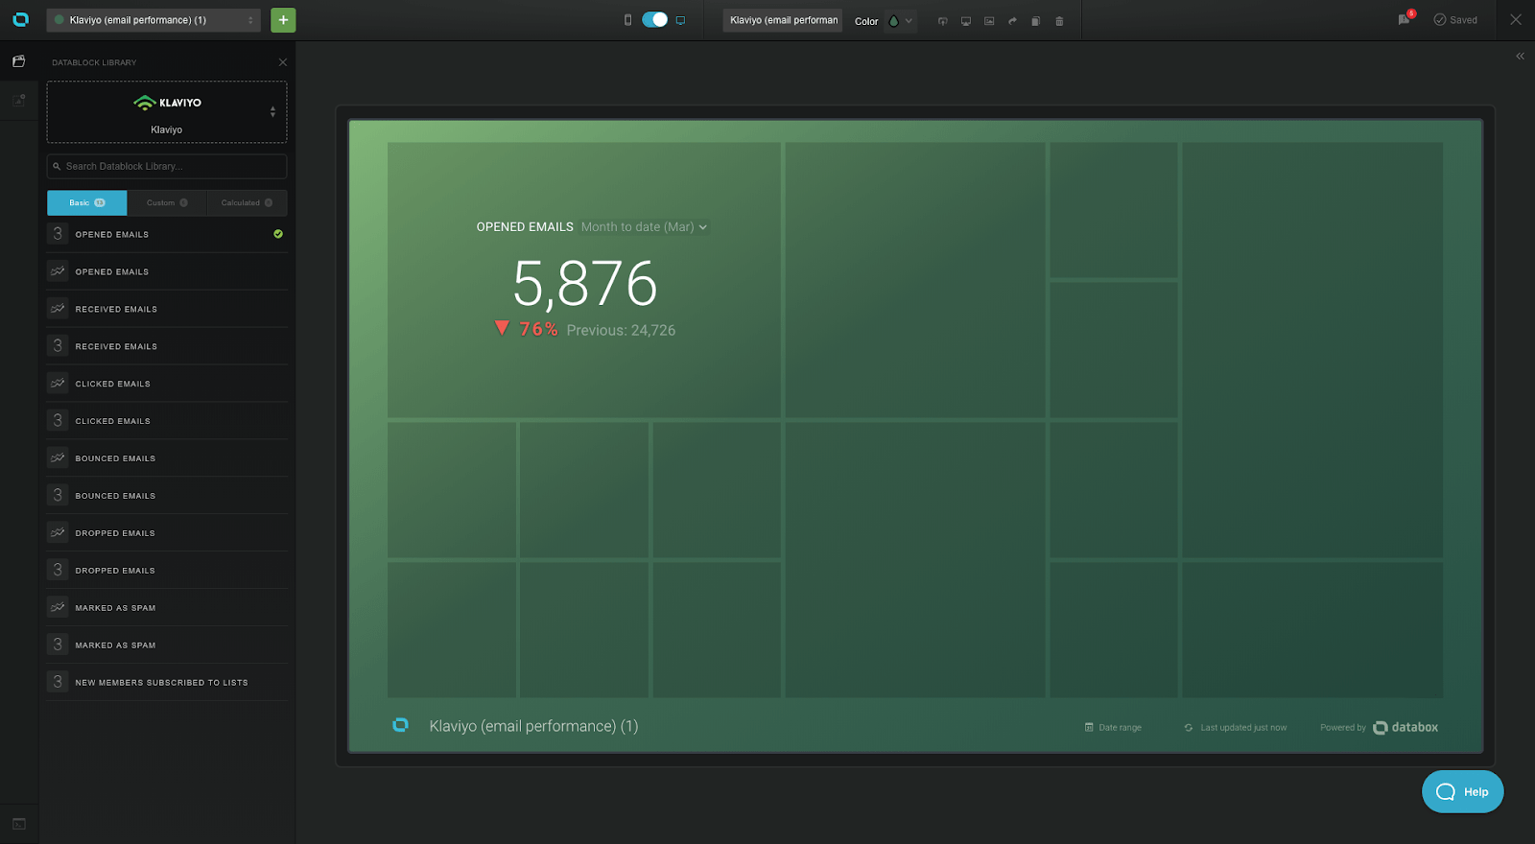This screenshot has height=844, width=1535.
Task: Click the number icon beside first Opened Emails
Action: coord(58,234)
